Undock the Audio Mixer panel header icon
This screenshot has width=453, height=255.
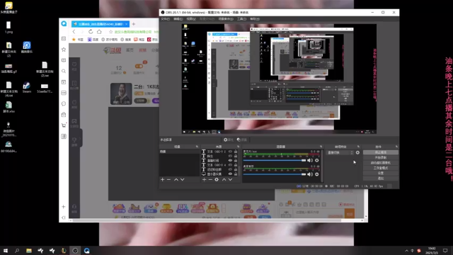(321, 147)
